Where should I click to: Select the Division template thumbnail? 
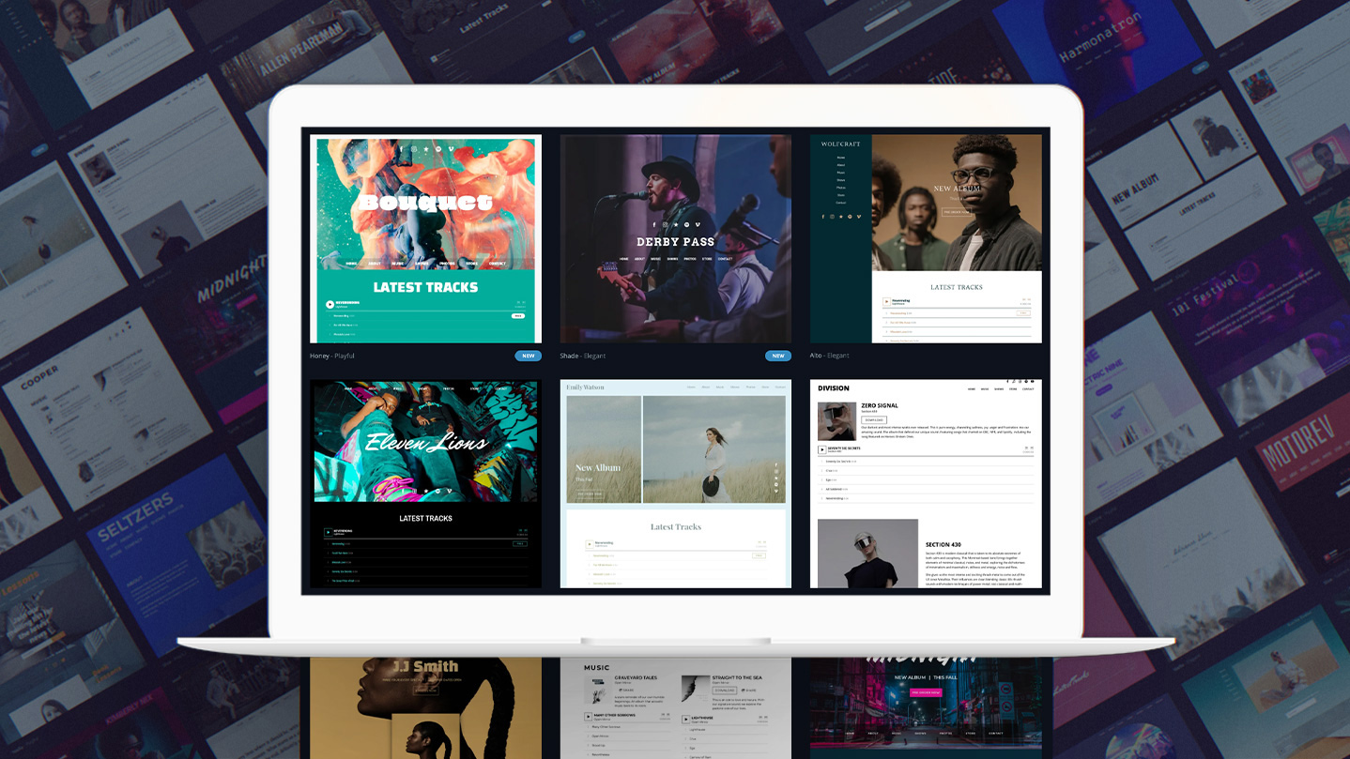[x=926, y=484]
